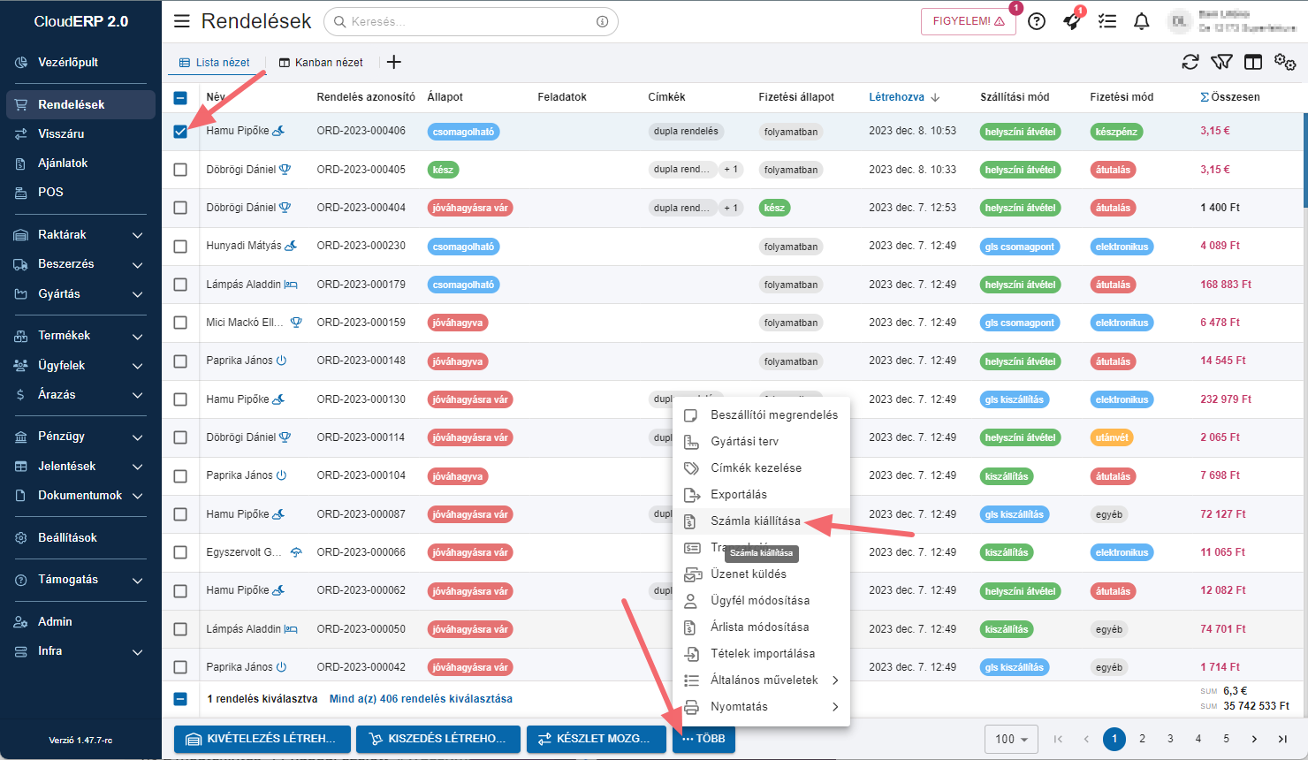Viewport: 1308px width, 760px height.
Task: Go to last page of pagination
Action: coord(1282,739)
